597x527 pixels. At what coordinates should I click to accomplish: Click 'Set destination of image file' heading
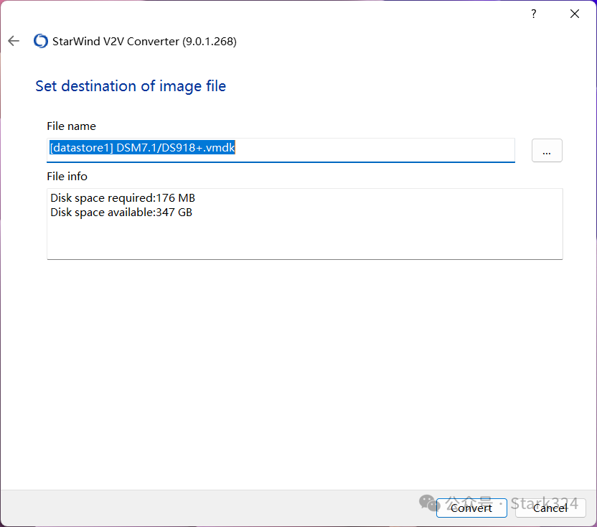point(131,86)
